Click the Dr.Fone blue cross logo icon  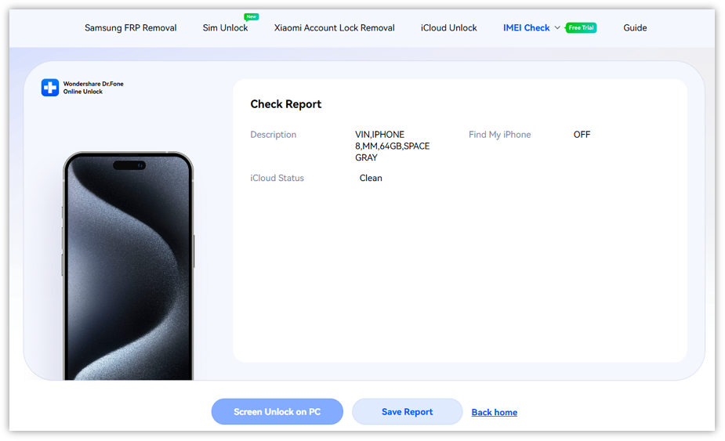point(50,88)
